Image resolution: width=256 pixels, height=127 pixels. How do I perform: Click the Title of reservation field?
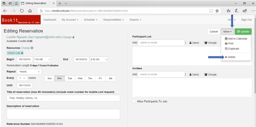[63, 98]
